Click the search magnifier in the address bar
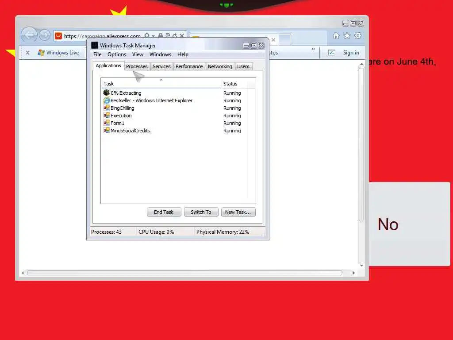Viewport: 453px width, 340px height. tap(147, 35)
